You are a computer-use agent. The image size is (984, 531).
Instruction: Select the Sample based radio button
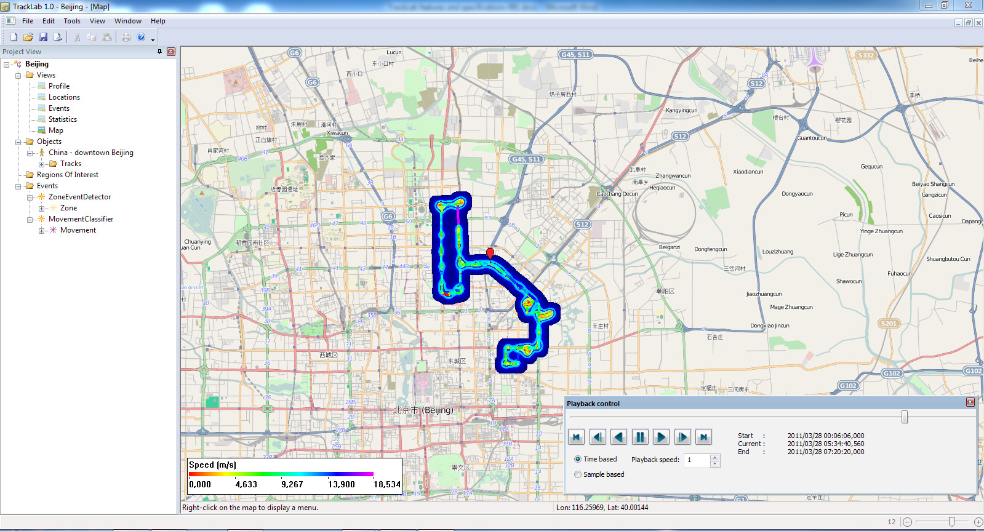click(578, 474)
